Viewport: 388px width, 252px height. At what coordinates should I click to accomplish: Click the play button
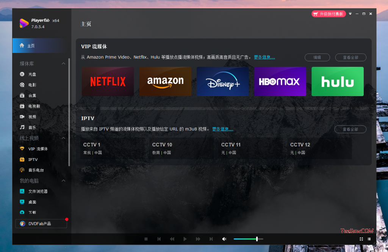(x=185, y=239)
